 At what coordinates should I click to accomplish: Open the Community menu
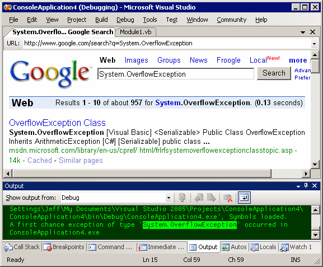[232, 20]
